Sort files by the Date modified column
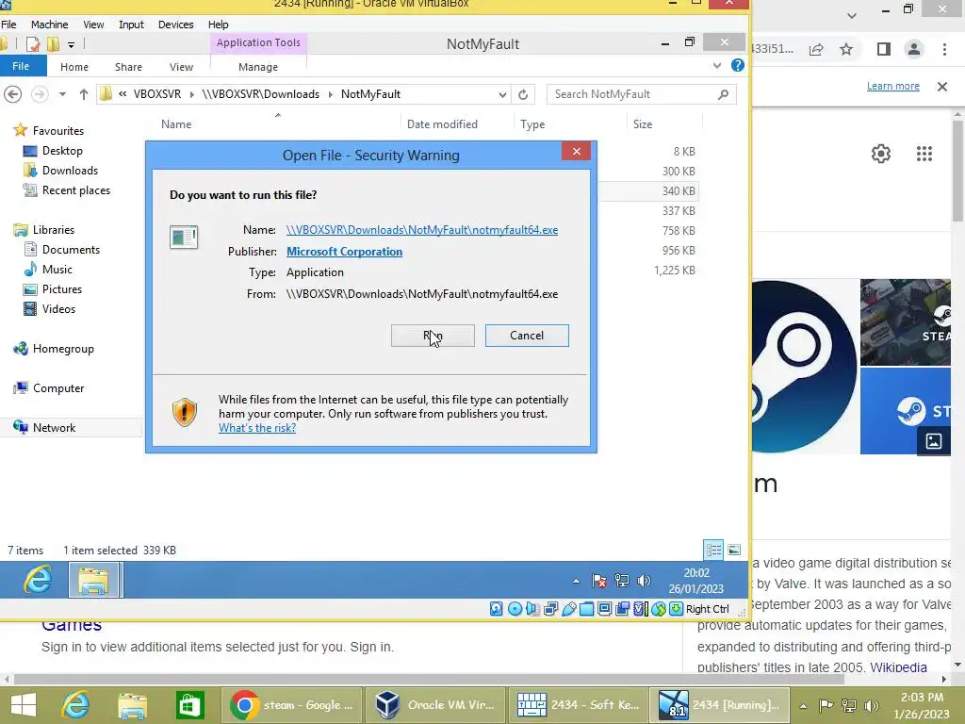The width and height of the screenshot is (965, 724). click(442, 124)
